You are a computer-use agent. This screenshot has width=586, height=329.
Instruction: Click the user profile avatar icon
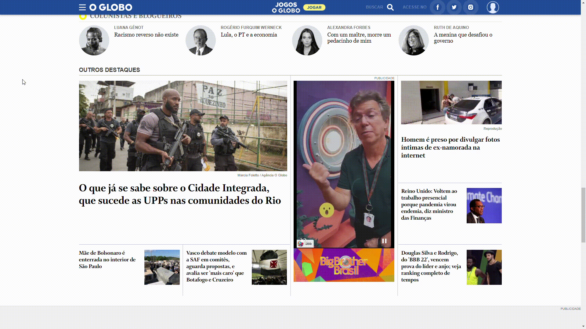493,7
